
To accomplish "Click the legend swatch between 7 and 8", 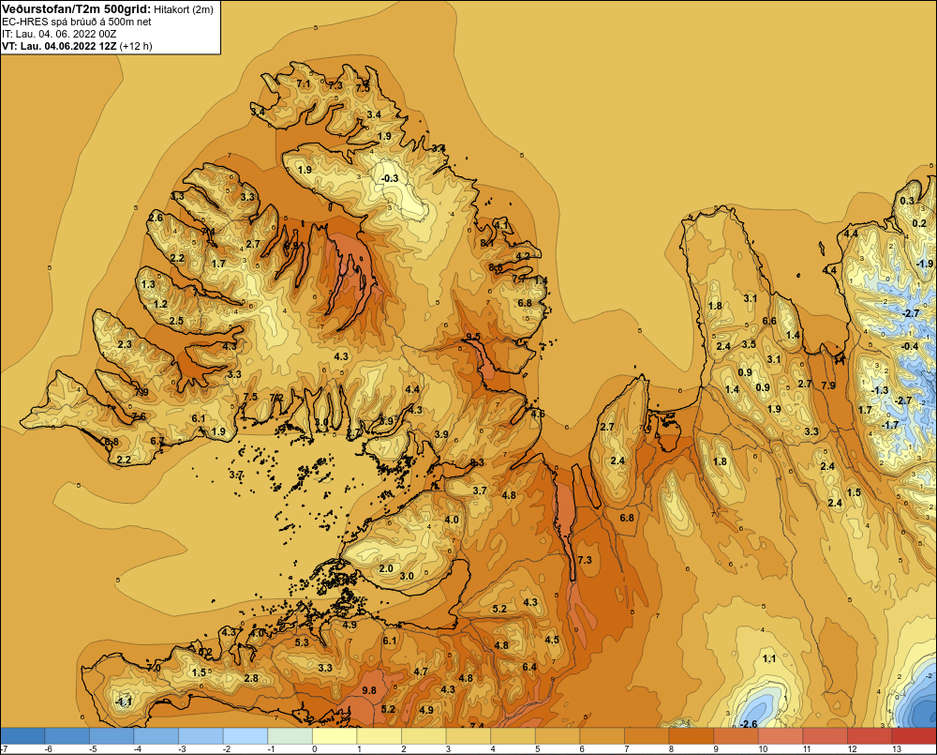I will [647, 735].
